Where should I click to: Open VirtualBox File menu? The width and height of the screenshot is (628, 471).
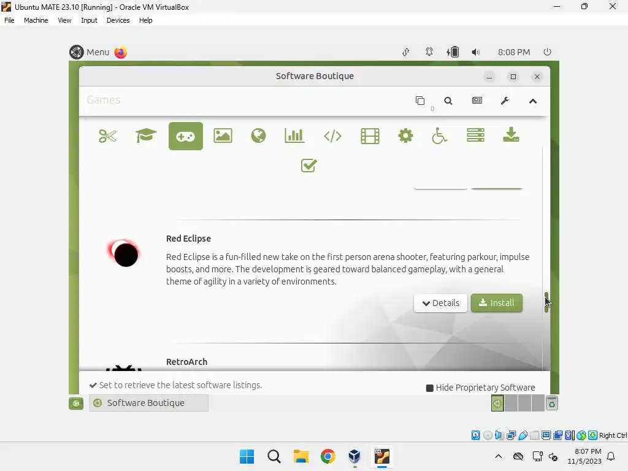(x=9, y=20)
